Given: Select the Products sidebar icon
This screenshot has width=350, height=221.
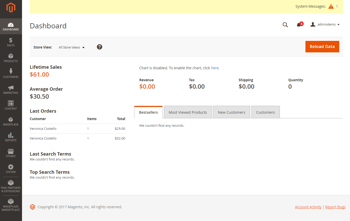Looking at the screenshot, I should 10,58.
